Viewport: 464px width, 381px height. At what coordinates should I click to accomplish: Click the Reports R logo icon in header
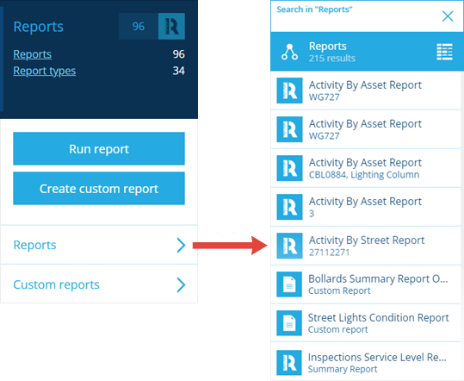(x=171, y=27)
